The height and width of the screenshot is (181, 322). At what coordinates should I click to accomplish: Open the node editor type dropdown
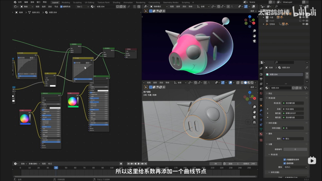click(16, 6)
